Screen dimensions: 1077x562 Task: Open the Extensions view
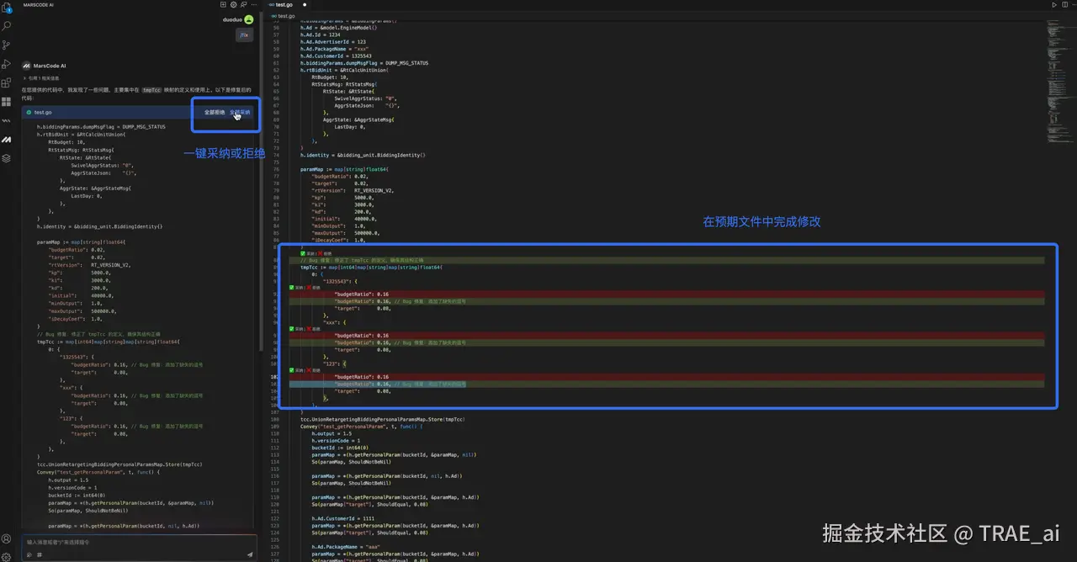tap(7, 82)
